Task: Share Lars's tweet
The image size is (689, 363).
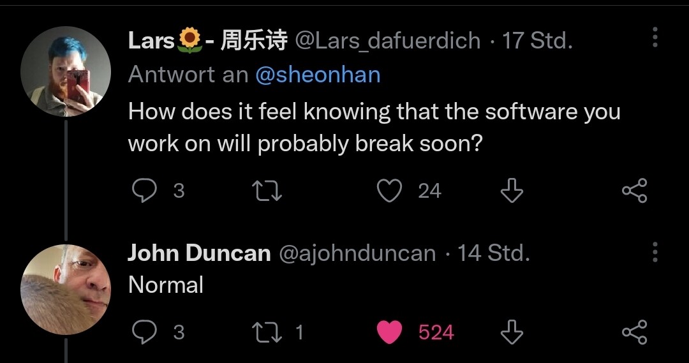Action: tap(633, 190)
